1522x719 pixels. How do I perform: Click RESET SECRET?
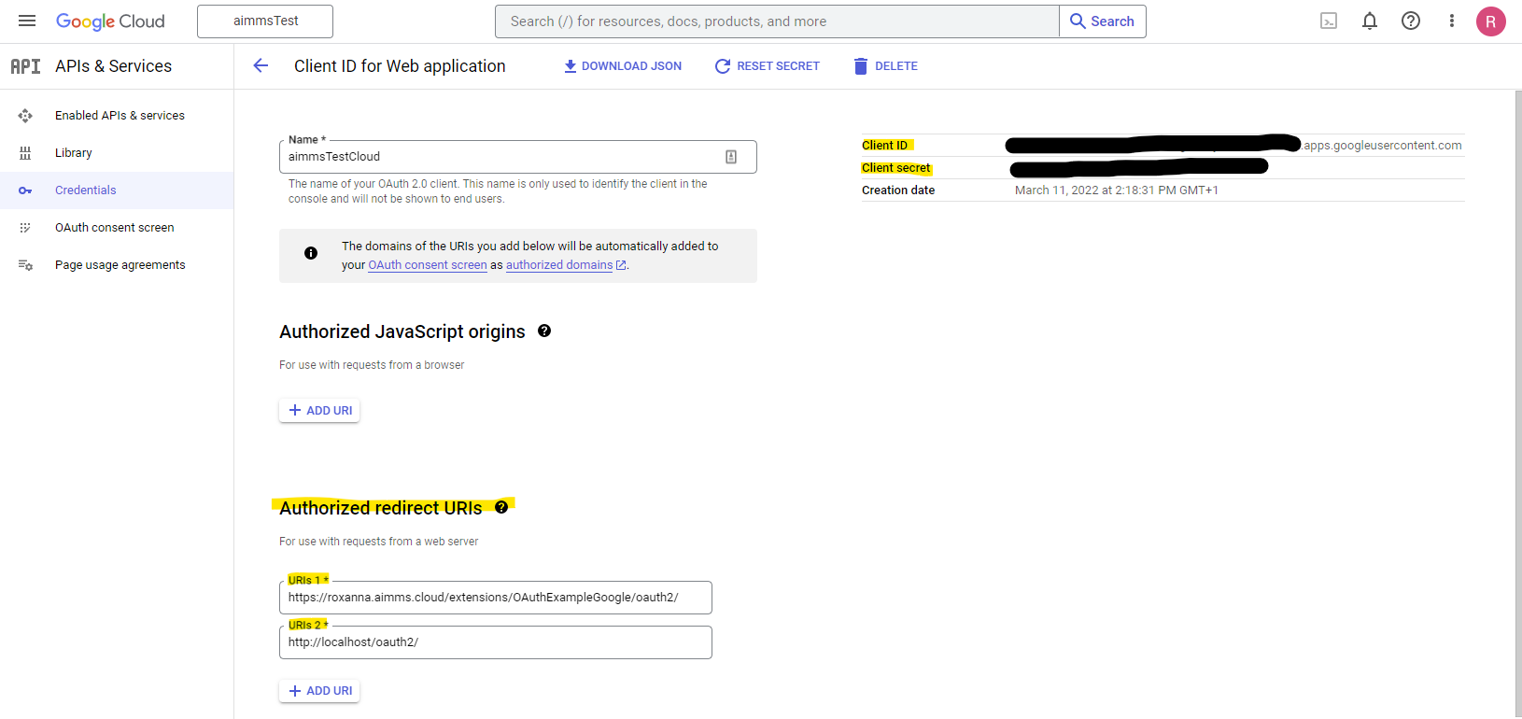click(768, 66)
